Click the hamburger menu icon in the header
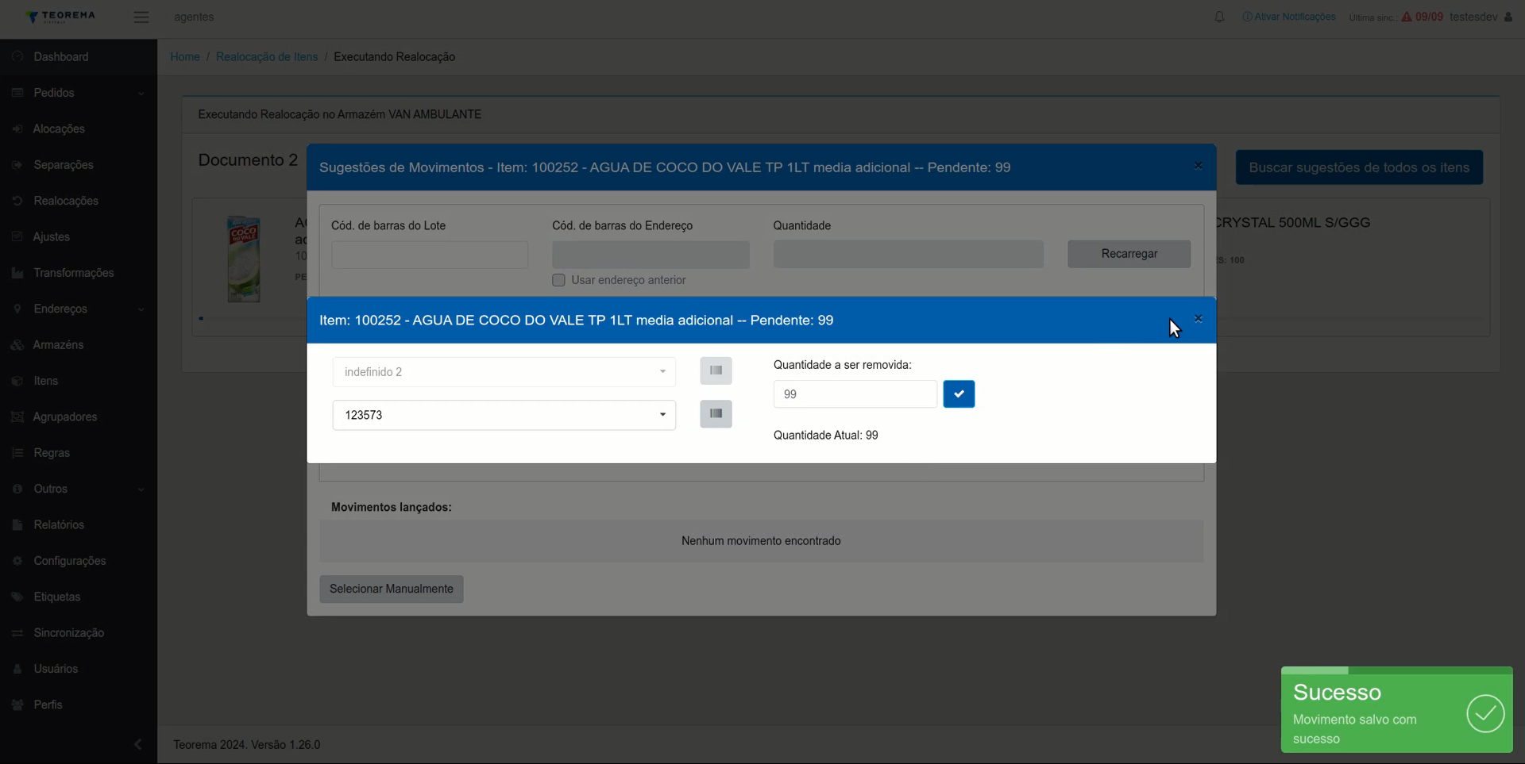This screenshot has height=764, width=1525. click(141, 17)
